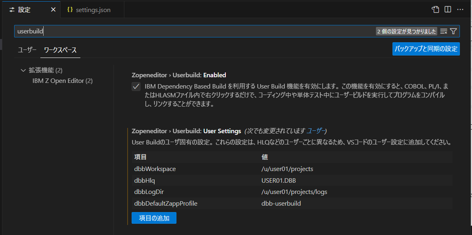The image size is (472, 235).
Task: Open the settings filter funnel icon
Action: click(453, 31)
